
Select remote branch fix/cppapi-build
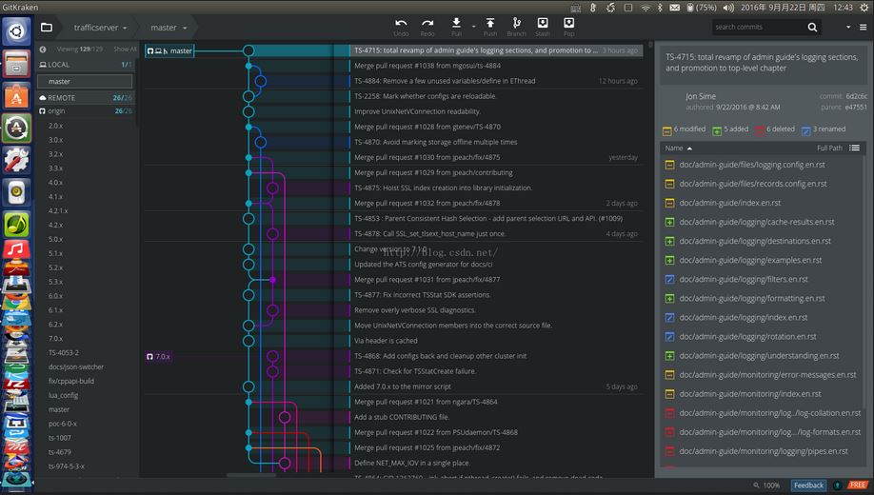click(x=70, y=382)
